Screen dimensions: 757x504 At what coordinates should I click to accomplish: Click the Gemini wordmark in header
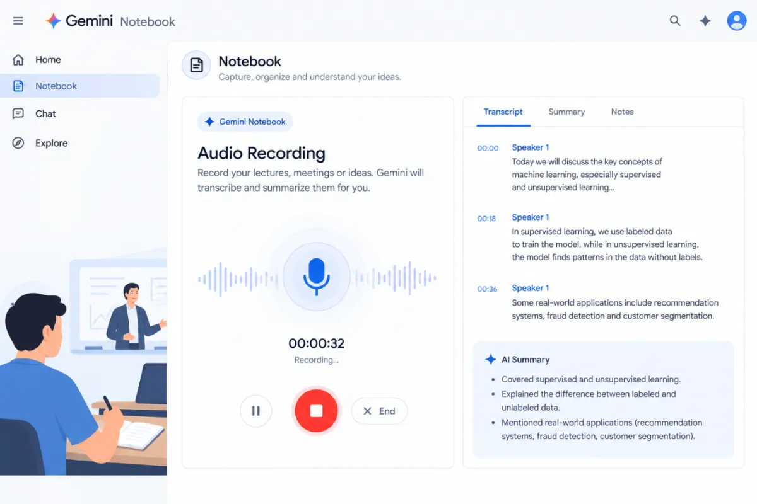pyautogui.click(x=89, y=21)
